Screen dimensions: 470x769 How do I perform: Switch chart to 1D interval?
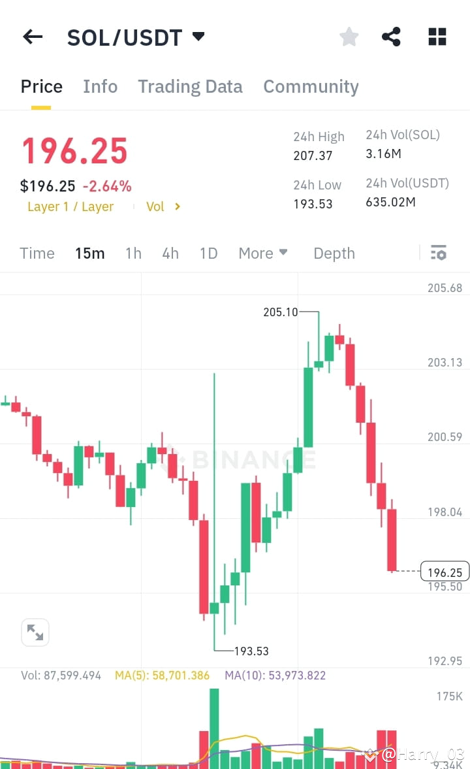[x=208, y=254]
